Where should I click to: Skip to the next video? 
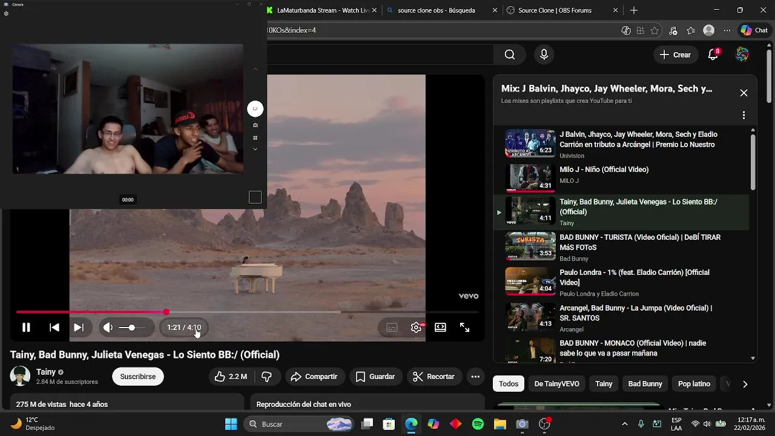[79, 328]
